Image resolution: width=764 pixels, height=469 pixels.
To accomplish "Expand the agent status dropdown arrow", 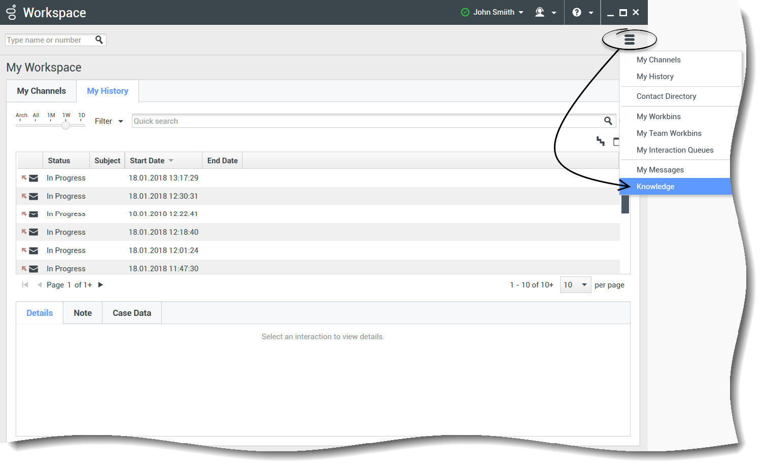I will click(554, 13).
